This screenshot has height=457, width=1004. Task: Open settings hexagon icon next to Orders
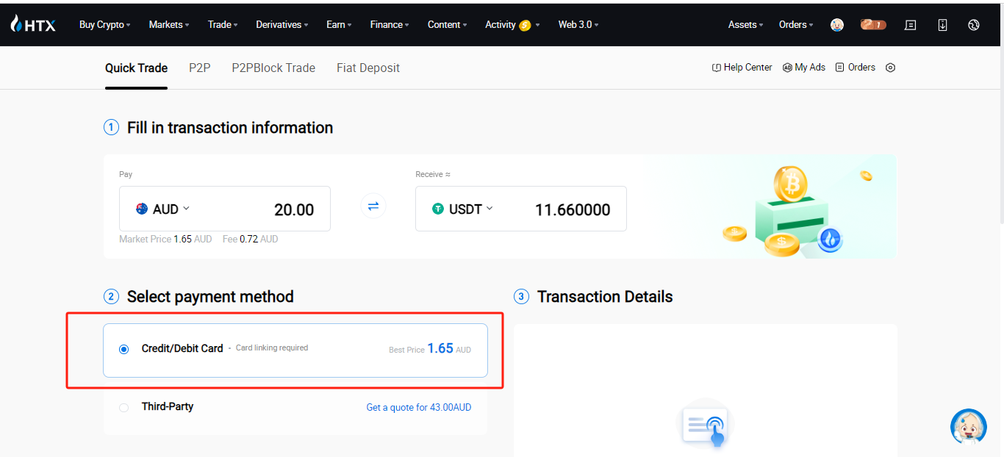click(890, 68)
